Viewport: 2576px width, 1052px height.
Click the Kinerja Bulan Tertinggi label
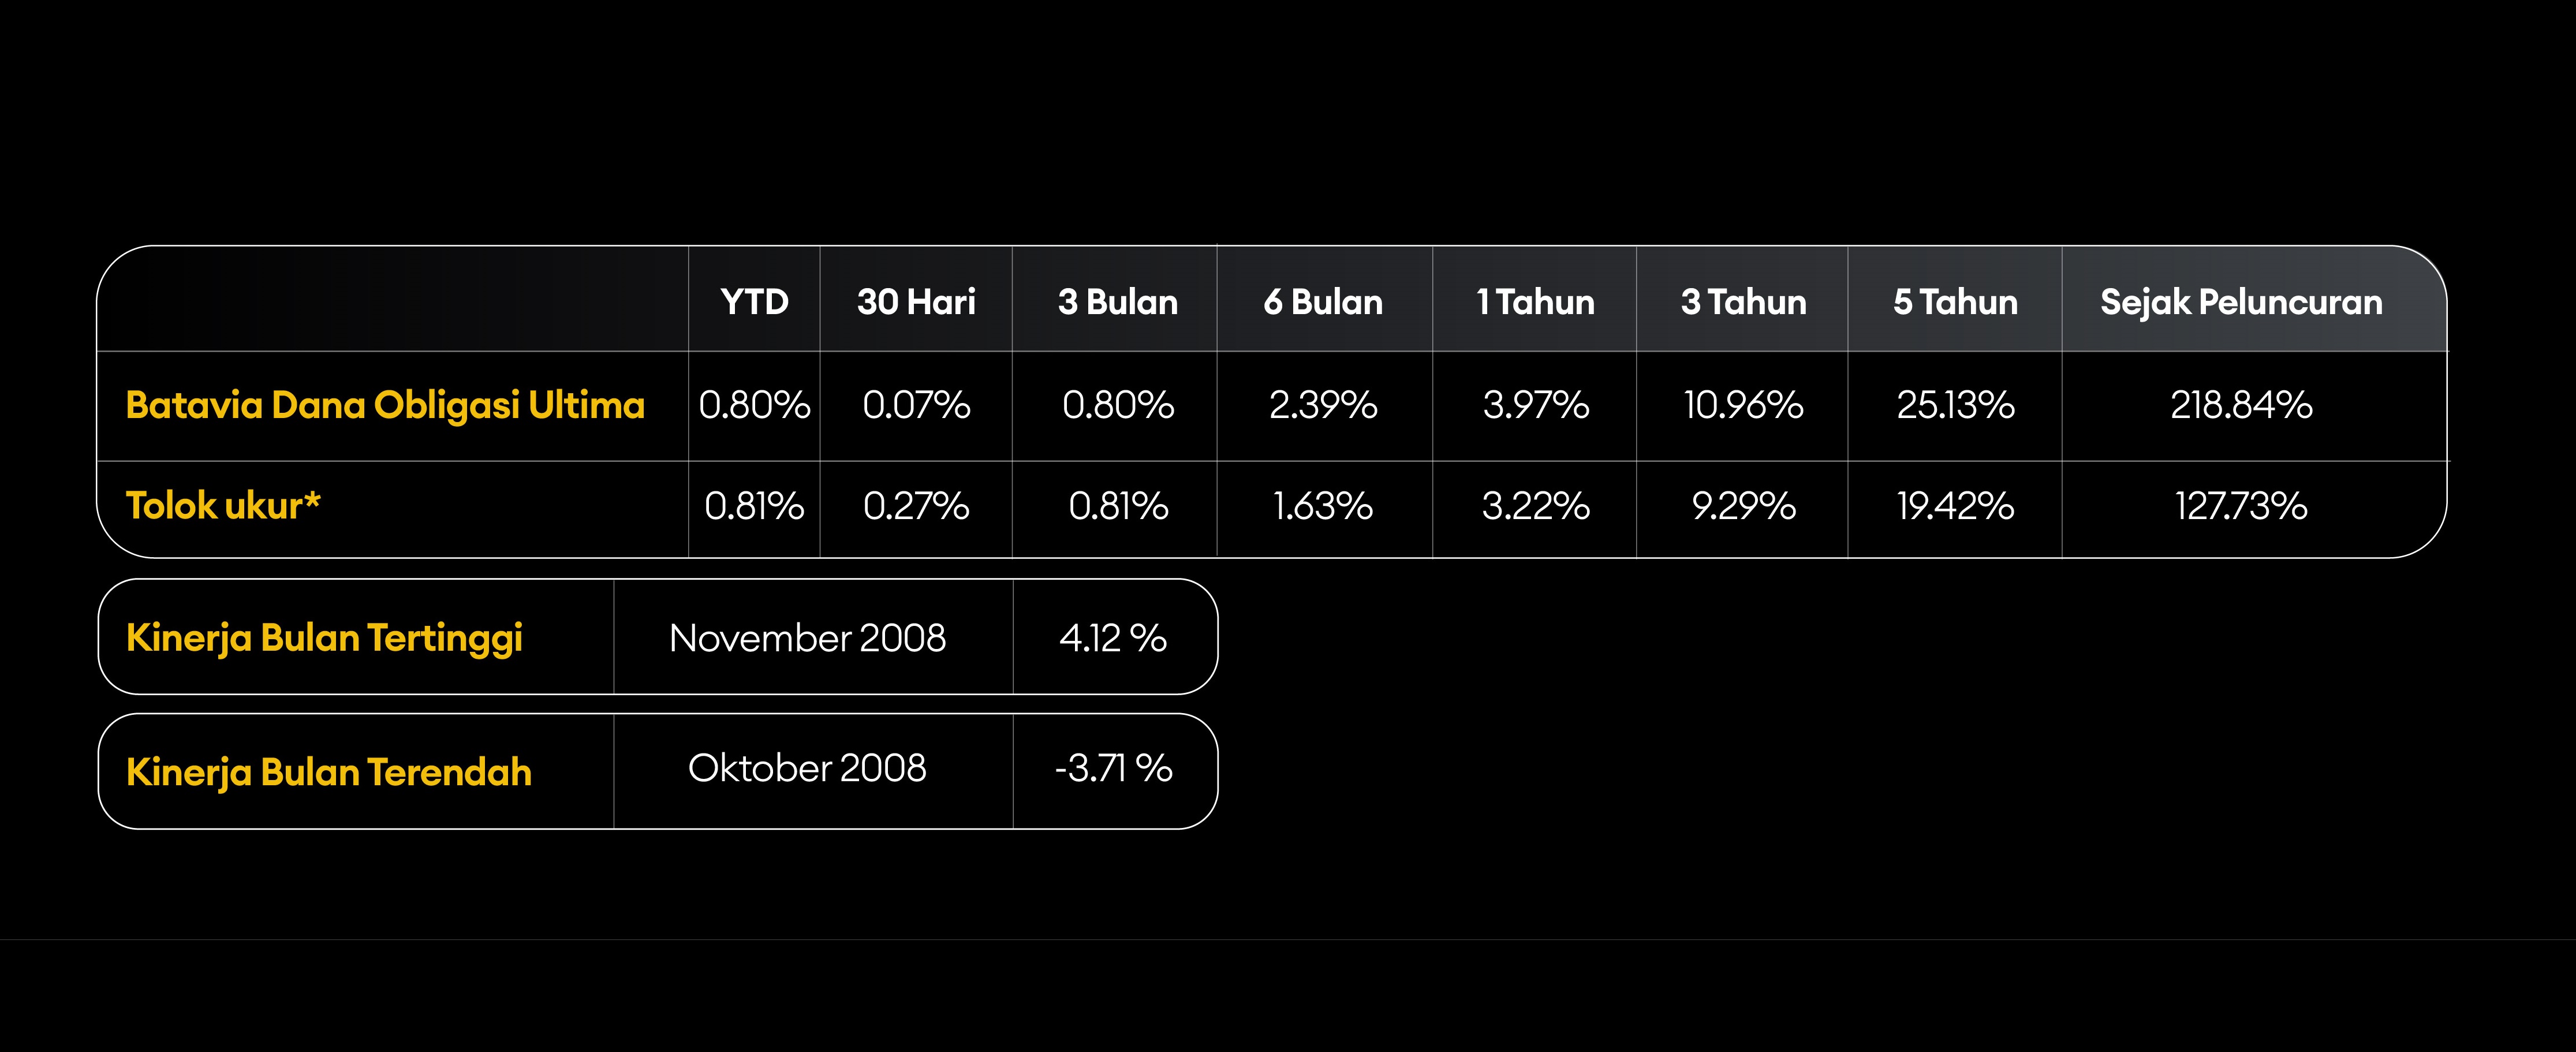coord(324,638)
